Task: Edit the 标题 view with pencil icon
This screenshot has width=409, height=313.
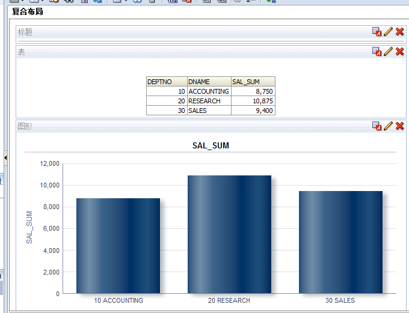Action: [388, 31]
